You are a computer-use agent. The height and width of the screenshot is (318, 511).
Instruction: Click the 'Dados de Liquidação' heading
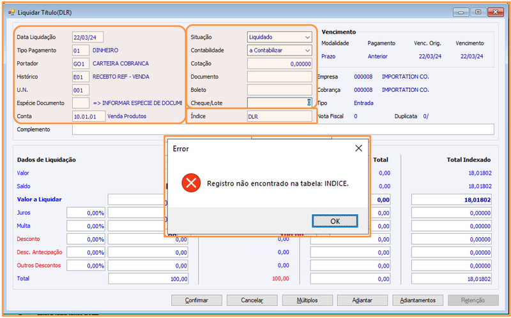pyautogui.click(x=46, y=160)
